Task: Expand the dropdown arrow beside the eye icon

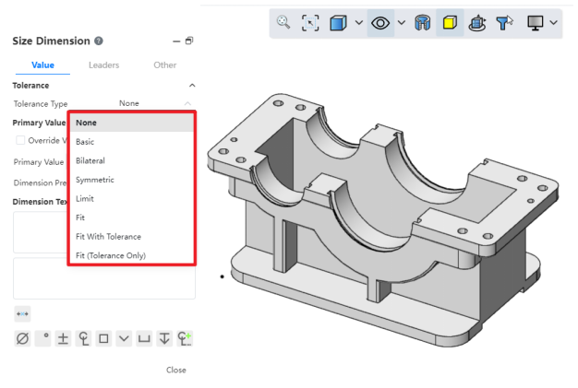Action: click(x=401, y=21)
